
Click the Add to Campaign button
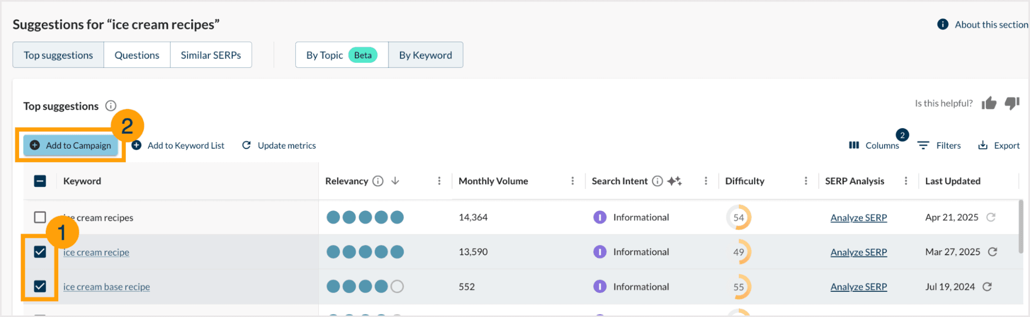[71, 146]
